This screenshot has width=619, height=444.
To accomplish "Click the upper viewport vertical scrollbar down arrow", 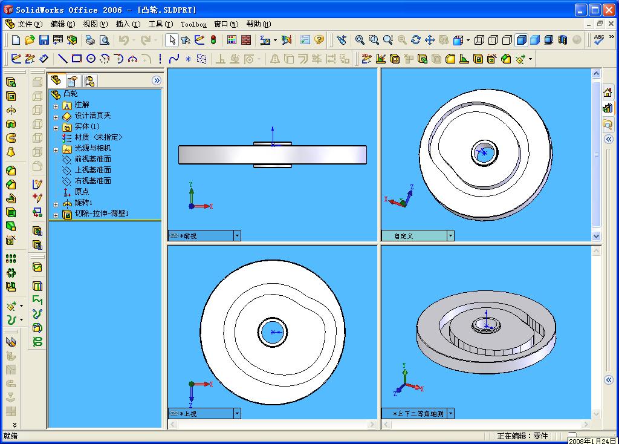I will pos(596,237).
